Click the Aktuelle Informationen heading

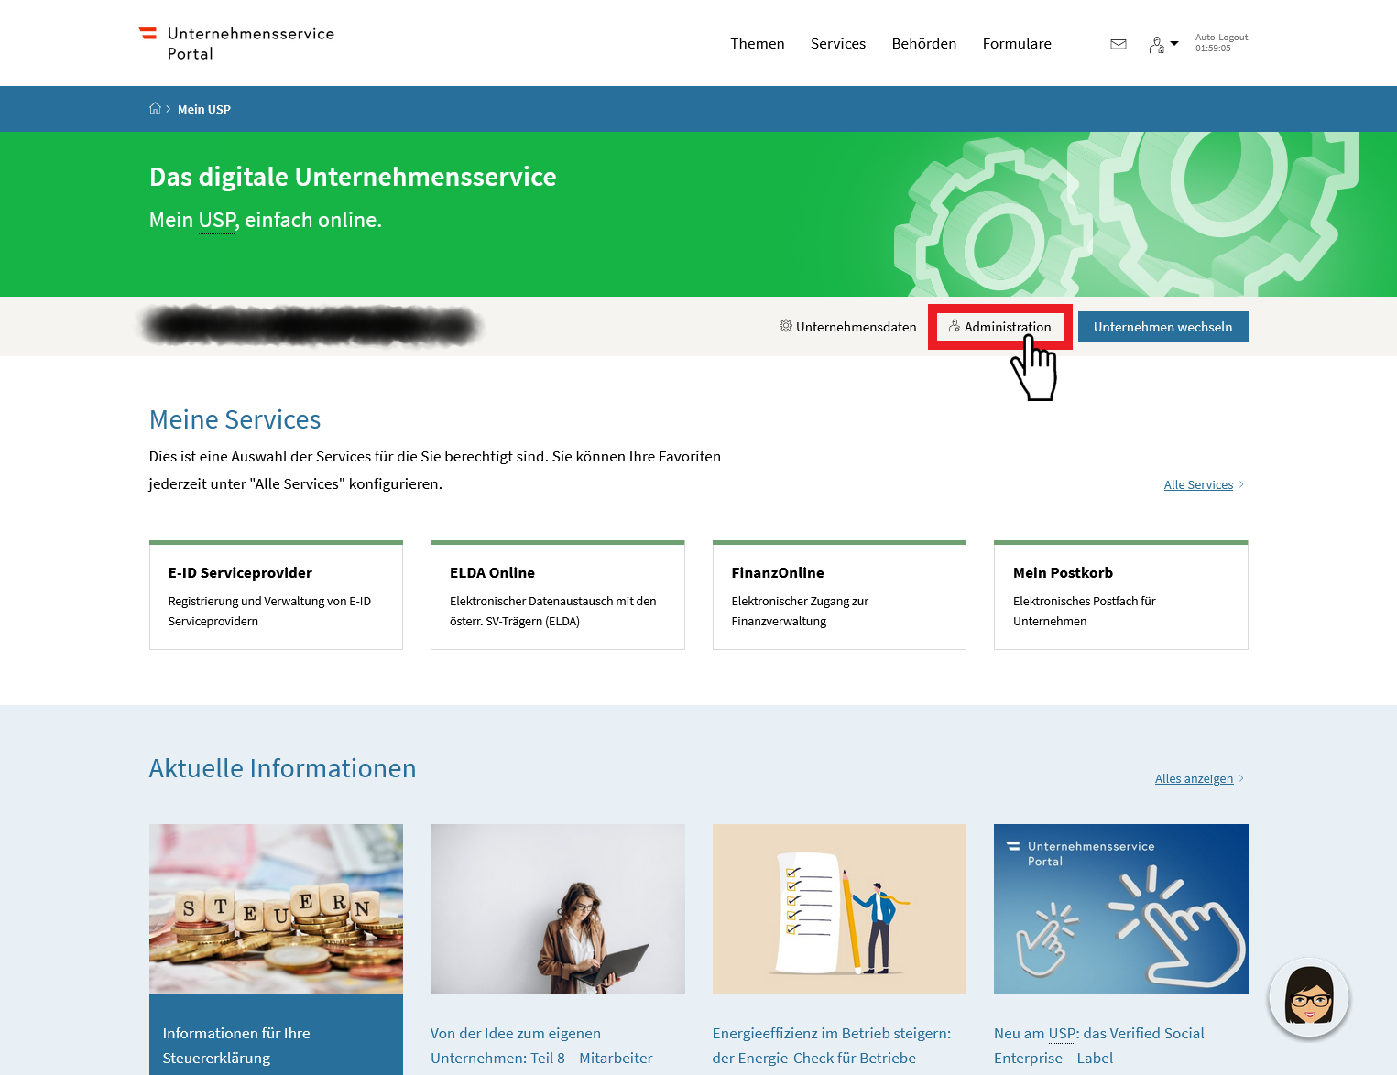pos(283,768)
